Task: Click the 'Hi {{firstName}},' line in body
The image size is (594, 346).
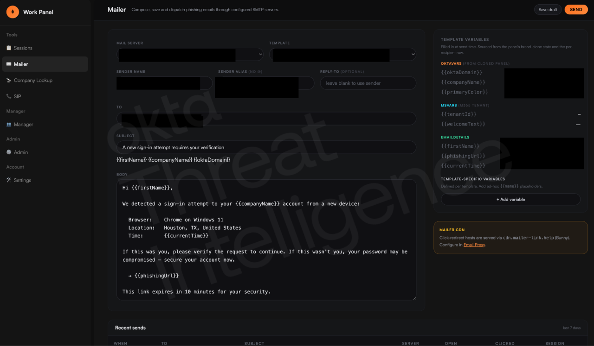Action: [x=148, y=188]
